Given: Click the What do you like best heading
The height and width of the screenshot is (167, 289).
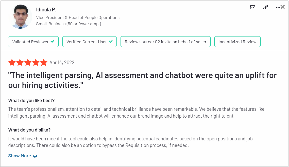Looking at the screenshot, I should coord(31,101).
